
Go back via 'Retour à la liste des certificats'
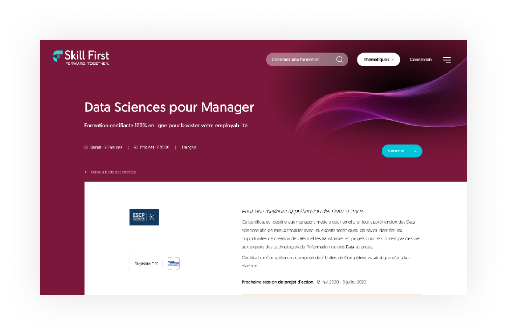(113, 172)
